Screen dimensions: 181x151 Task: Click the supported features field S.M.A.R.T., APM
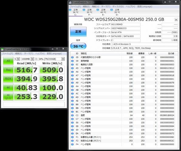(x=144, y=48)
